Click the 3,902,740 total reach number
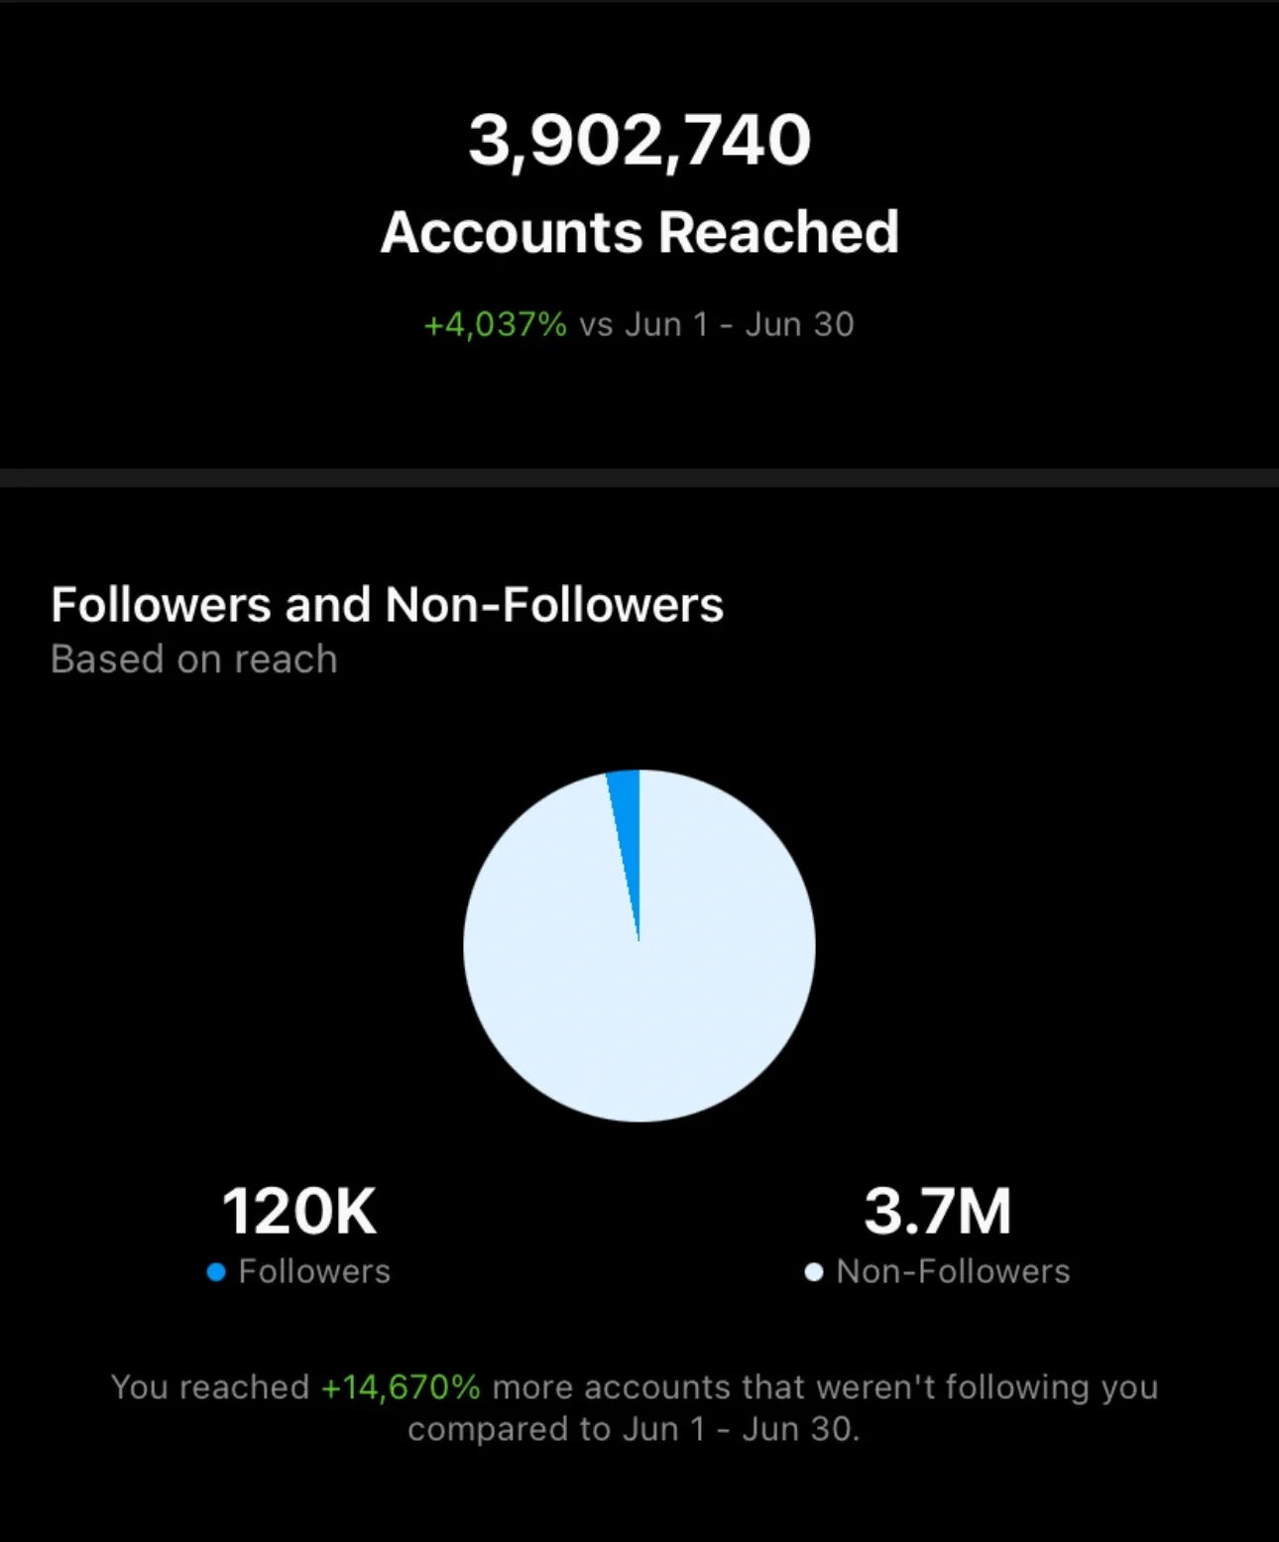1279x1542 pixels. [639, 140]
